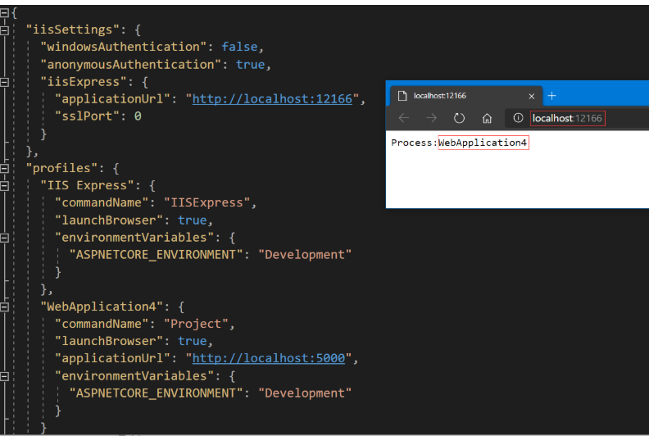Click the "IISExpress" commandName value
649x436 pixels.
click(x=206, y=203)
